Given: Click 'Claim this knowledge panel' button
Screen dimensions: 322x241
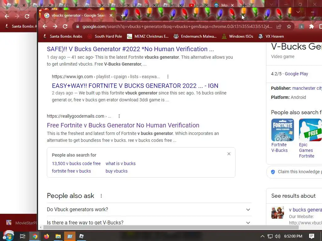Looking at the screenshot, I should pyautogui.click(x=294, y=172).
